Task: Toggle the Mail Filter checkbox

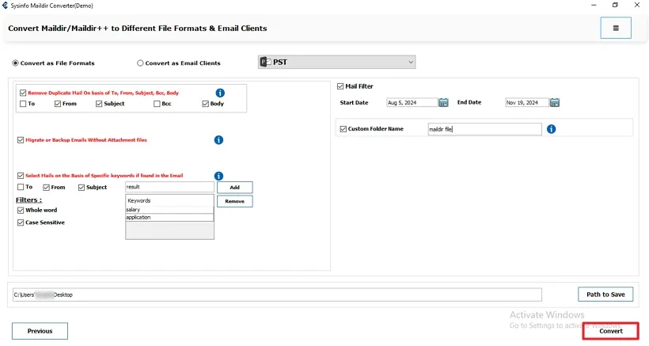Action: (340, 86)
